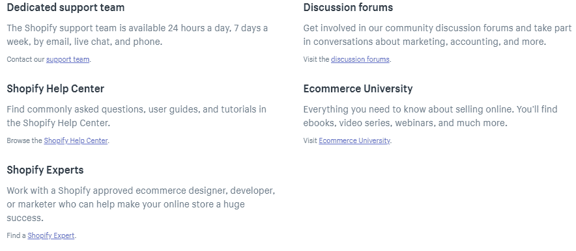The image size is (576, 251).
Task: Click the 'Shopify Help Center' heading
Action: coord(55,88)
